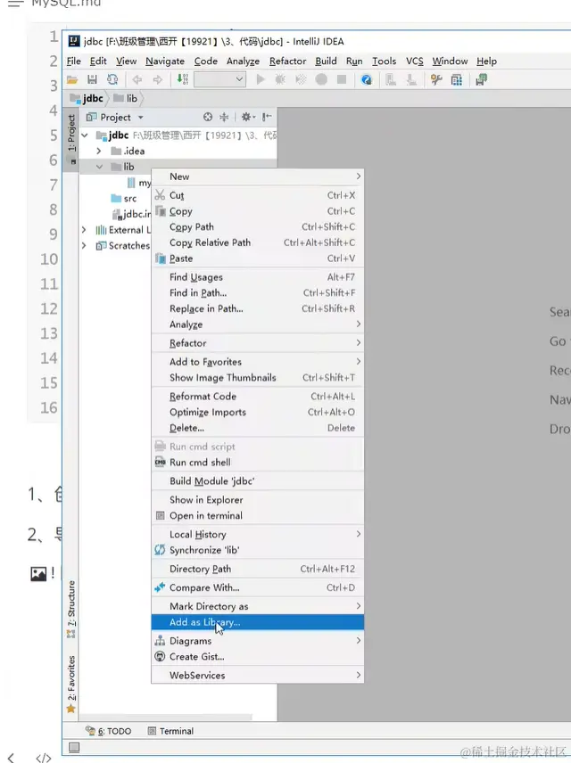Click the green Run button in the toolbar
This screenshot has height=763, width=571.
coord(261,79)
